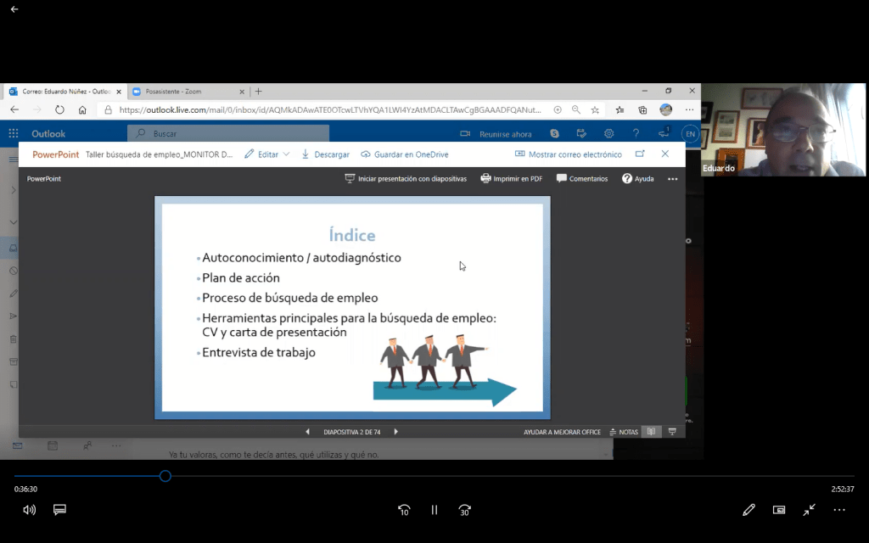Open the subtitles and captions menu

(59, 510)
